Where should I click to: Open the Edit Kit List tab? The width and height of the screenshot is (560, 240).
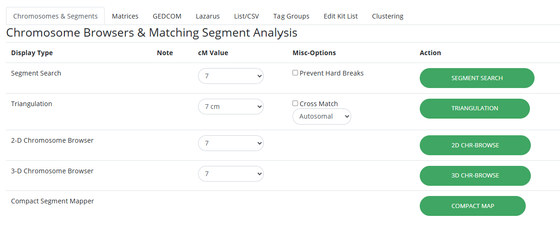[341, 16]
